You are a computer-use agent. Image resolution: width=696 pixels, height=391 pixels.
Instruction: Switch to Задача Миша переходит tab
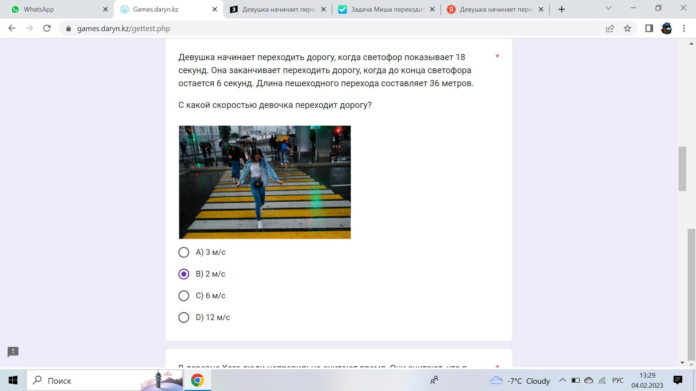pyautogui.click(x=384, y=9)
